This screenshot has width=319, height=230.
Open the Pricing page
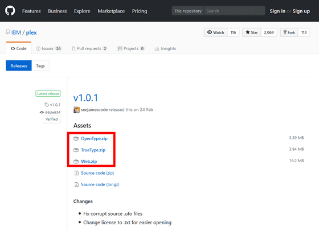pyautogui.click(x=140, y=11)
